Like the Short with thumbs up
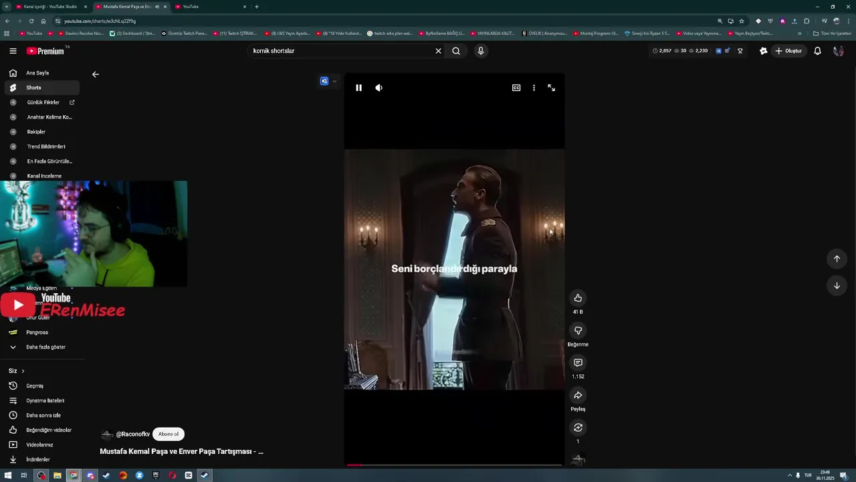Viewport: 856px width, 482px height. (x=578, y=298)
